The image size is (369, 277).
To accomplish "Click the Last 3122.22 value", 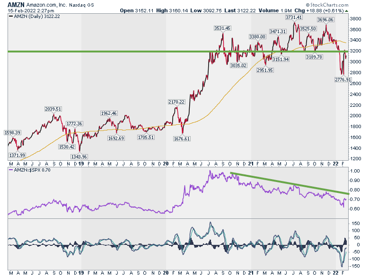I will [x=240, y=10].
